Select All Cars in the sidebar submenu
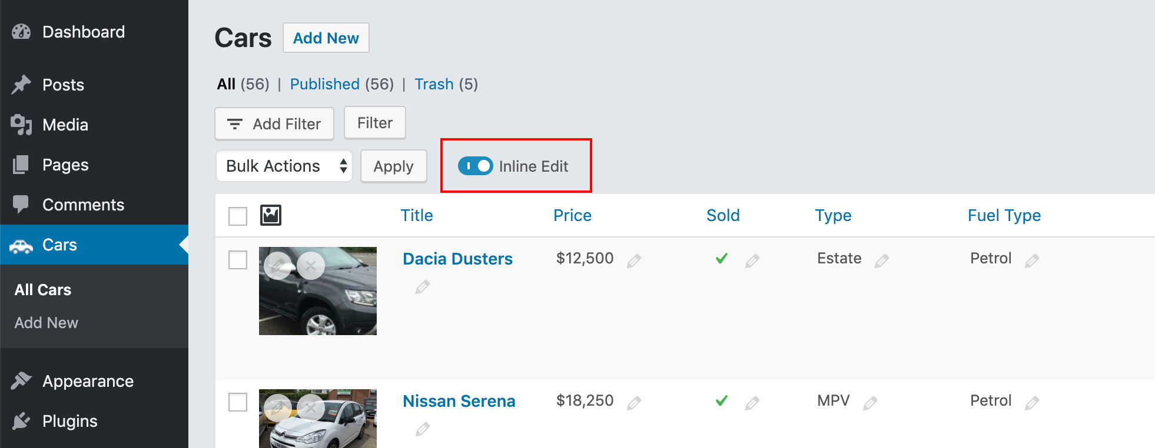The width and height of the screenshot is (1155, 448). (42, 289)
